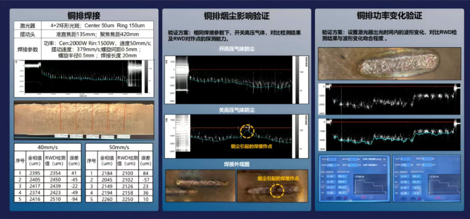
Task: Open the metallographic cross-section image with red lines
Action: [x=84, y=120]
